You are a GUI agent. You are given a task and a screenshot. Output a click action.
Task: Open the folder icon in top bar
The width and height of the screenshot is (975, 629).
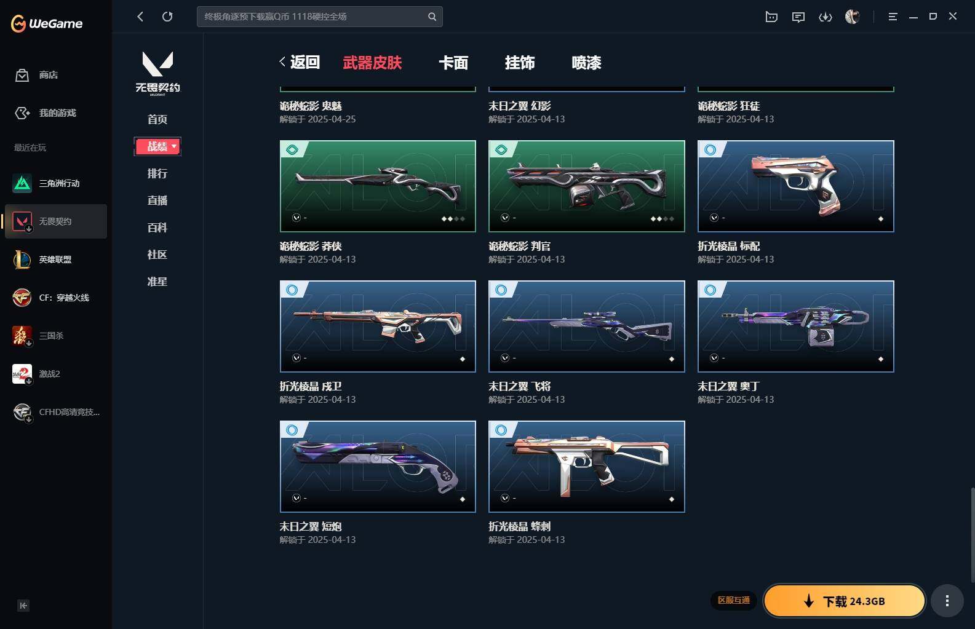(x=771, y=17)
